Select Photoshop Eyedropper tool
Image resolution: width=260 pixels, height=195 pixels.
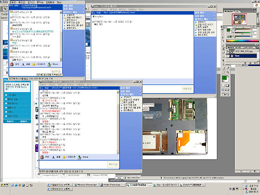[x=228, y=69]
